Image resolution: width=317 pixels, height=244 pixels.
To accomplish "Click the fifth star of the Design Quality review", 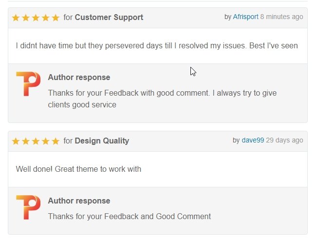I will pyautogui.click(x=56, y=142).
